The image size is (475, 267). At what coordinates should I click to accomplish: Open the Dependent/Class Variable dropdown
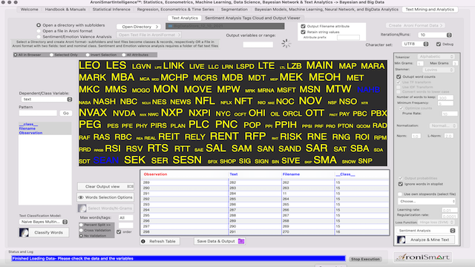tap(47, 99)
